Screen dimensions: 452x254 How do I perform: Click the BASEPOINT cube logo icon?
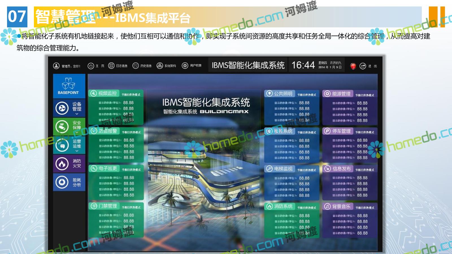(x=68, y=84)
